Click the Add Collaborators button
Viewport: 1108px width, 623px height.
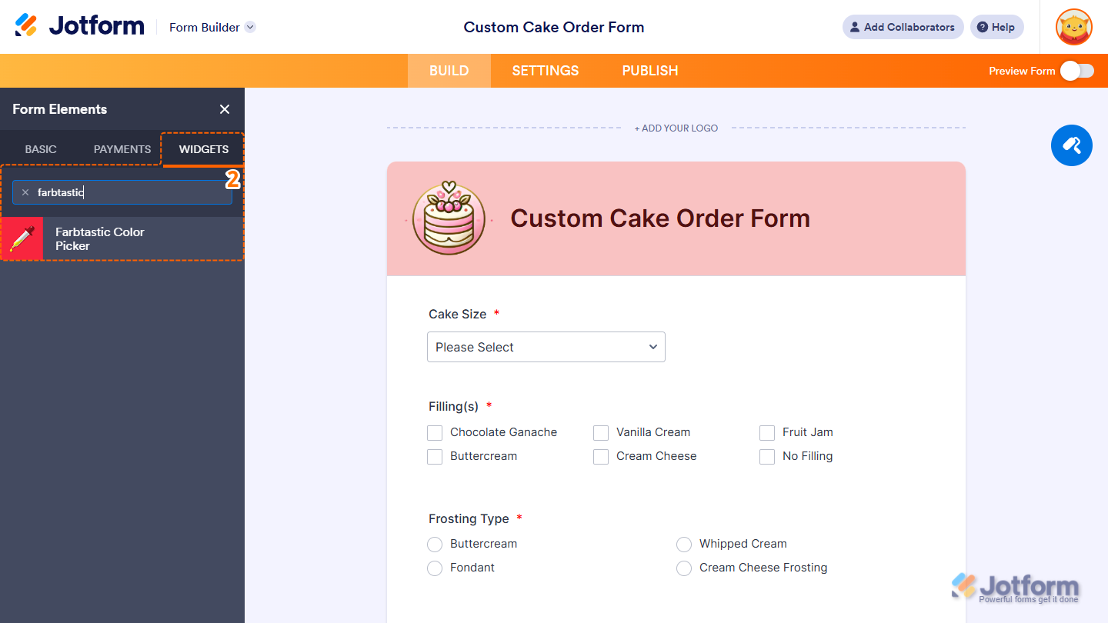(x=903, y=27)
